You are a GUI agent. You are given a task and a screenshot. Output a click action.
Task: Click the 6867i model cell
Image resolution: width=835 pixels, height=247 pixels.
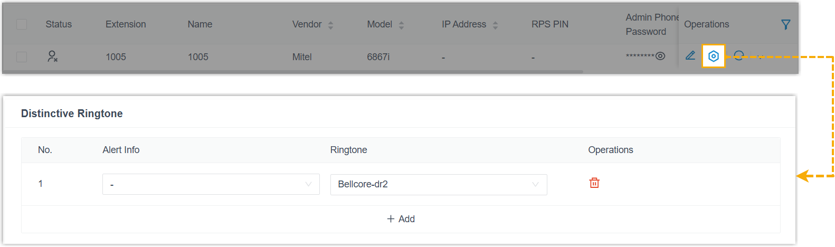click(378, 57)
